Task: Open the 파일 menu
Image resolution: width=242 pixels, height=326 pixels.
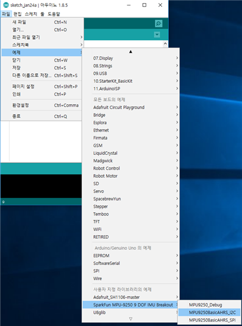Action: [6, 14]
